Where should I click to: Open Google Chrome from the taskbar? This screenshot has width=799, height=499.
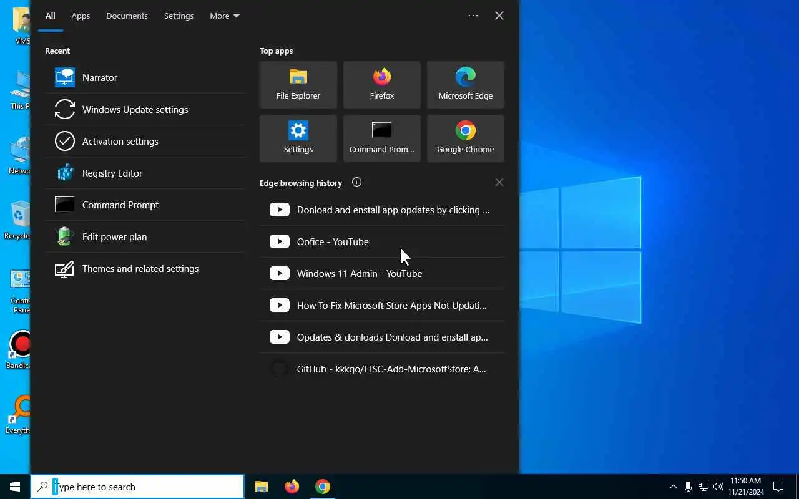(323, 487)
